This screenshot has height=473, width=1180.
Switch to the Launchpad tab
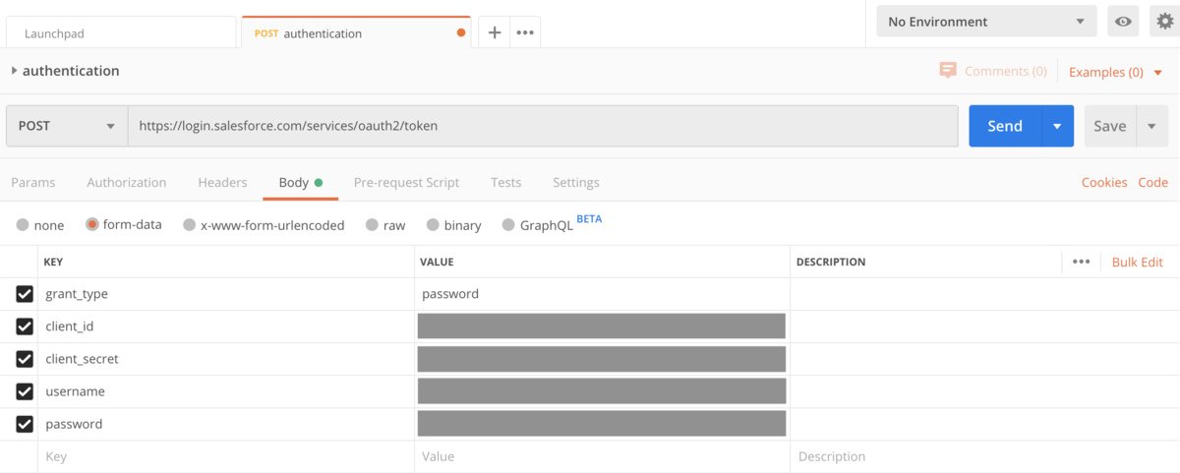click(x=123, y=33)
